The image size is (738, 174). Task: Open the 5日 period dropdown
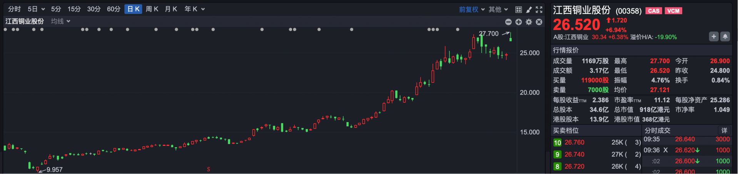pyautogui.click(x=36, y=9)
